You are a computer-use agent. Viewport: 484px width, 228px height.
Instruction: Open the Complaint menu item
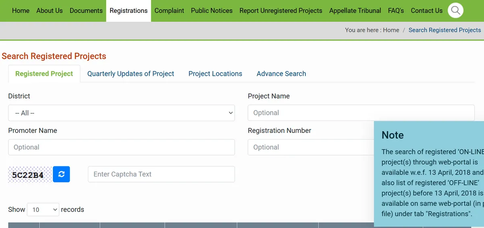click(169, 11)
